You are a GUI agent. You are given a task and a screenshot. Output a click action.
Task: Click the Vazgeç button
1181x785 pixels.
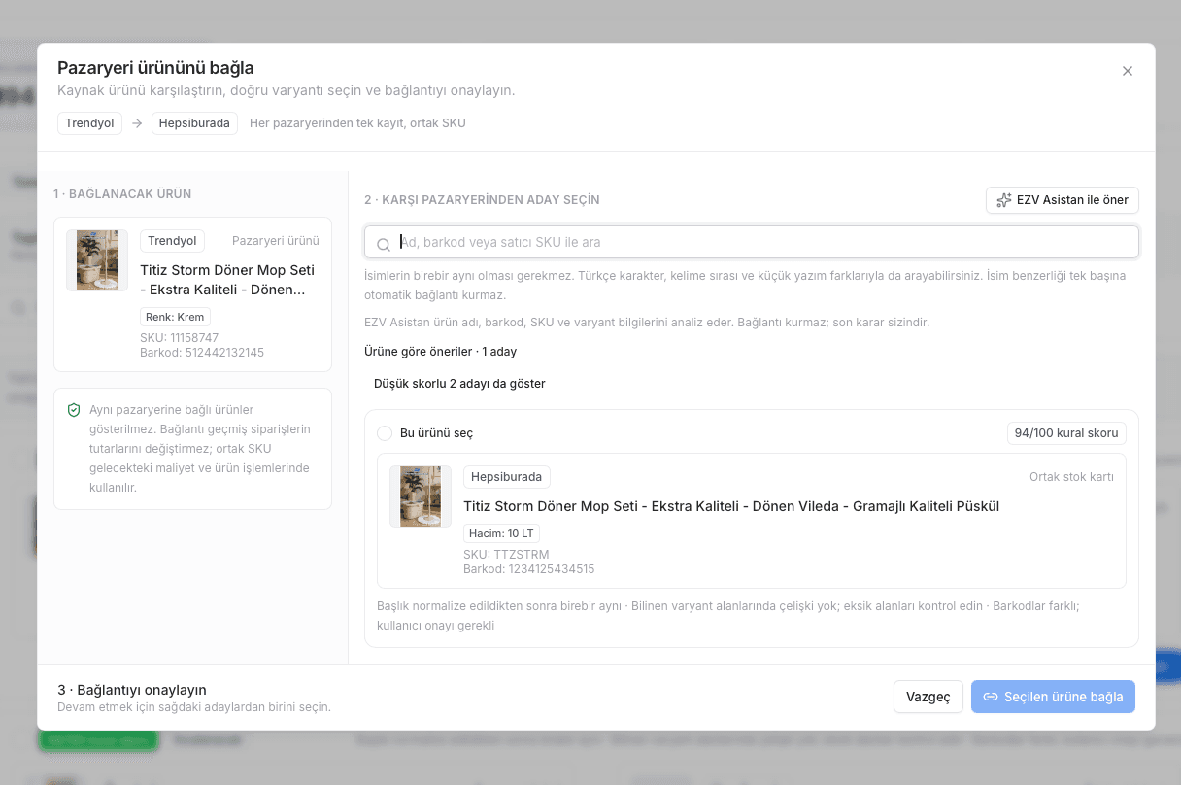click(x=928, y=697)
